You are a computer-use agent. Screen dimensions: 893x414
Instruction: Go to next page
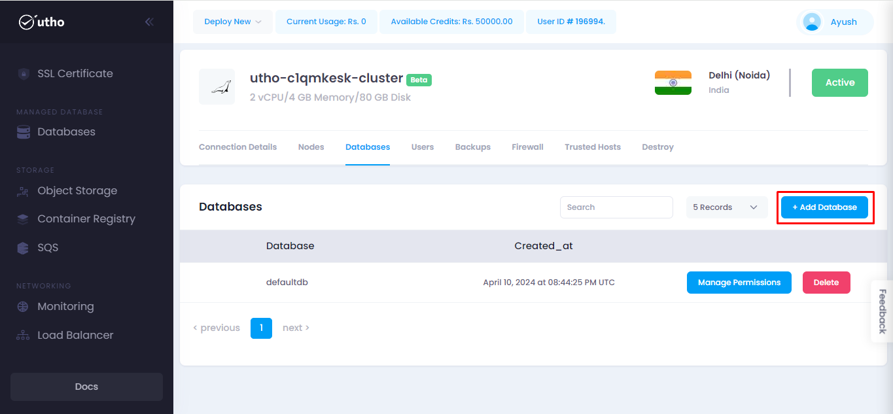pyautogui.click(x=296, y=328)
